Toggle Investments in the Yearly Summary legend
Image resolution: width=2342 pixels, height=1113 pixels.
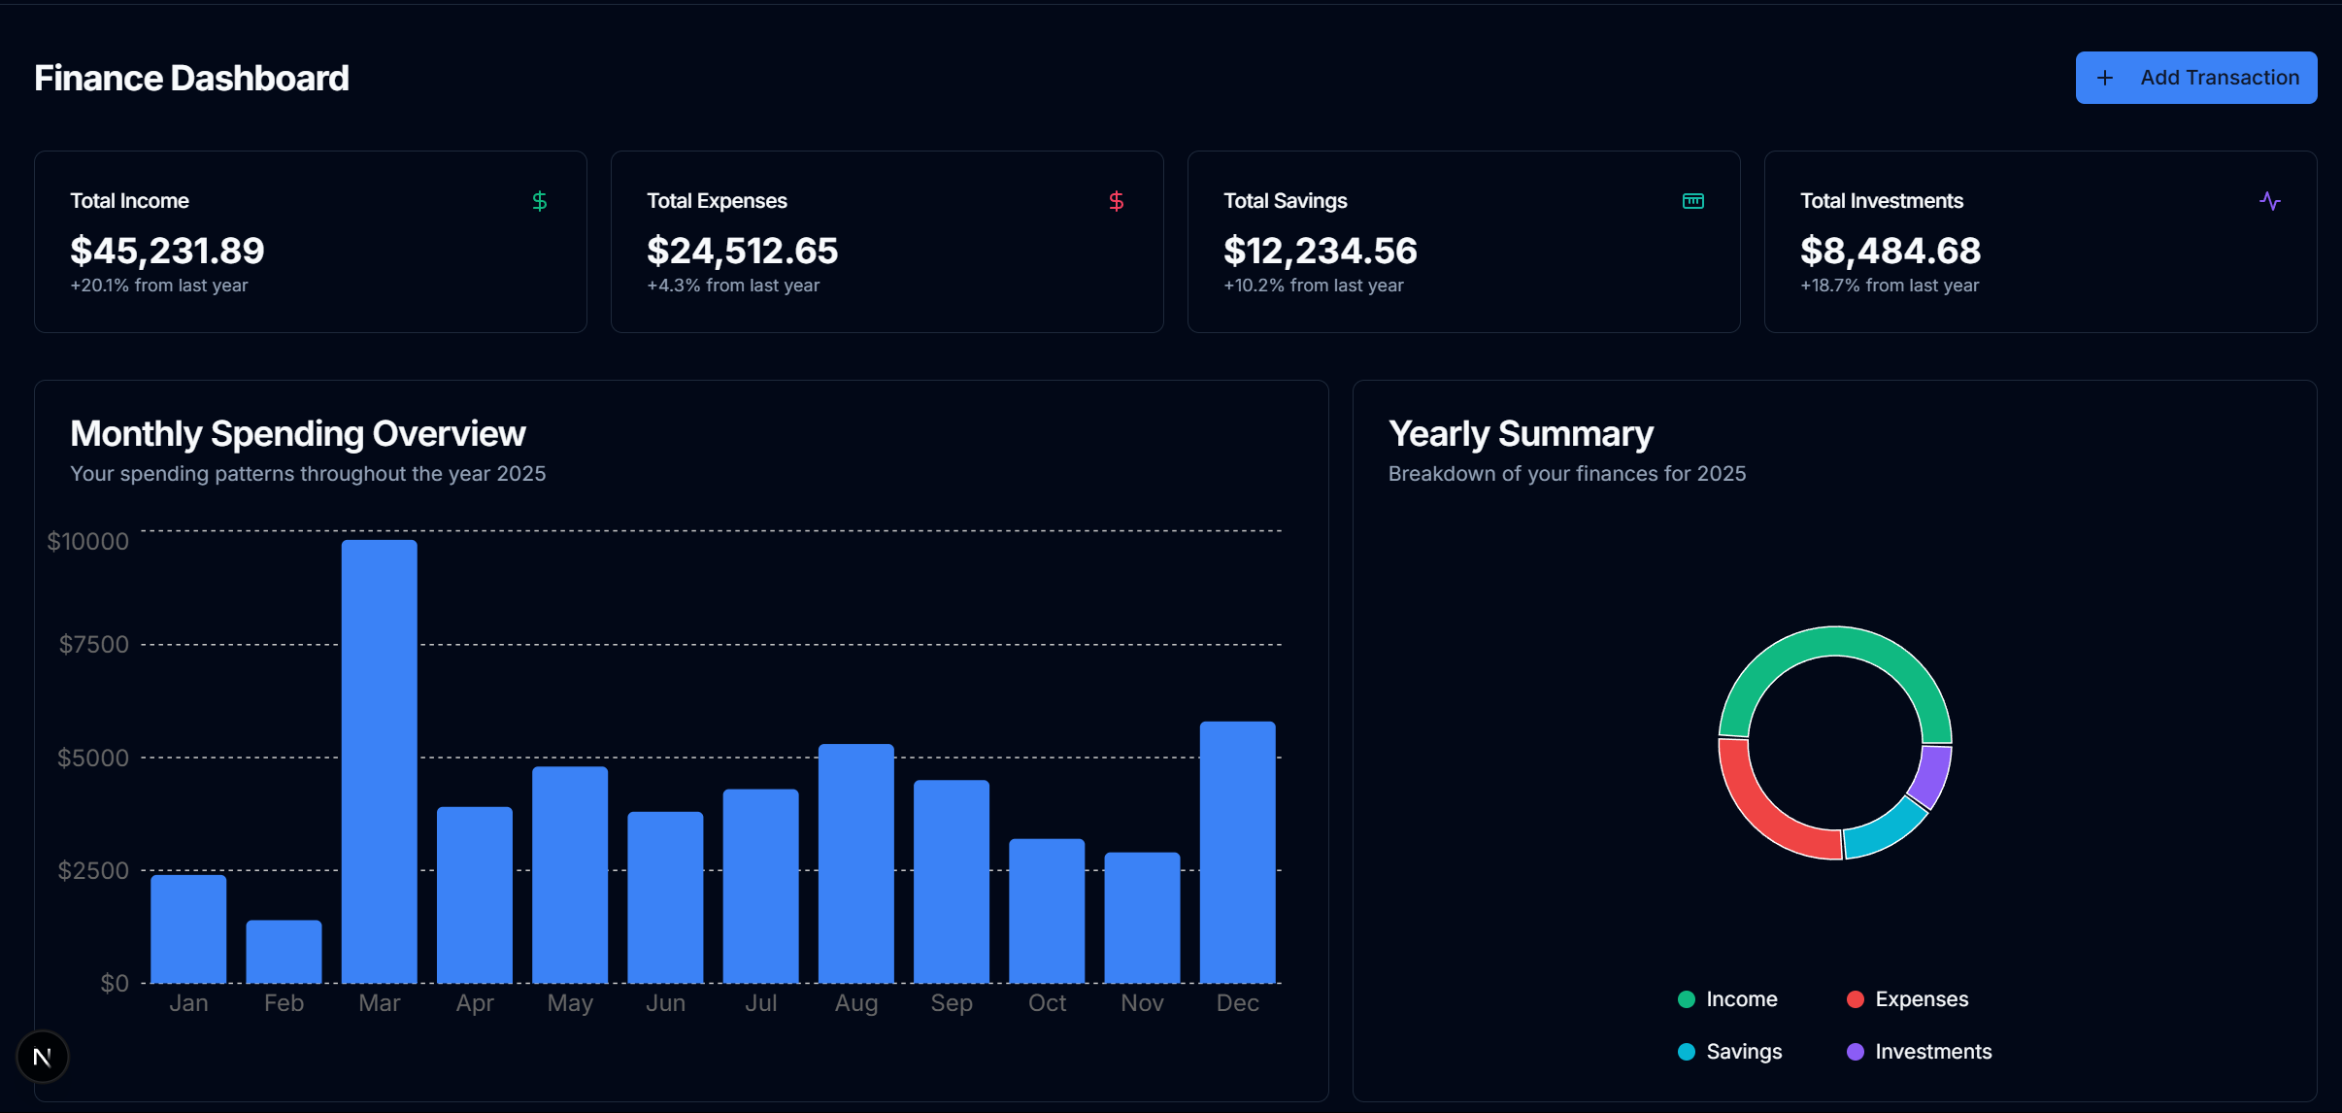click(1918, 1051)
